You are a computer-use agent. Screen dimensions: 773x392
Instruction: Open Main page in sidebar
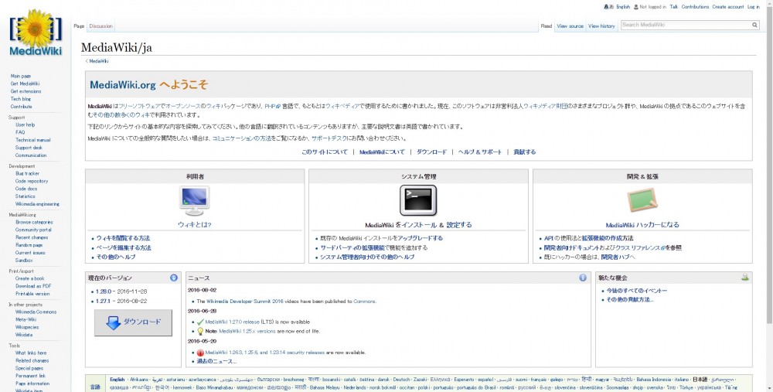(21, 77)
